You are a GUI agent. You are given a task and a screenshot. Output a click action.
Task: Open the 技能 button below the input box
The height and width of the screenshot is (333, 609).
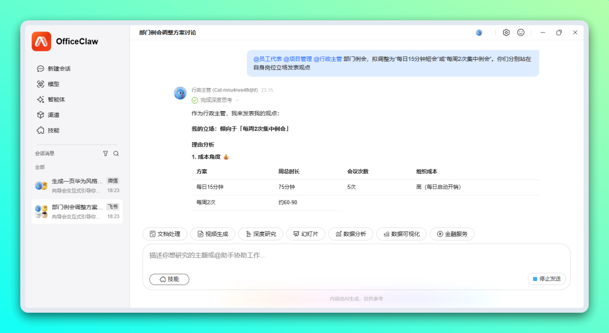pos(169,279)
